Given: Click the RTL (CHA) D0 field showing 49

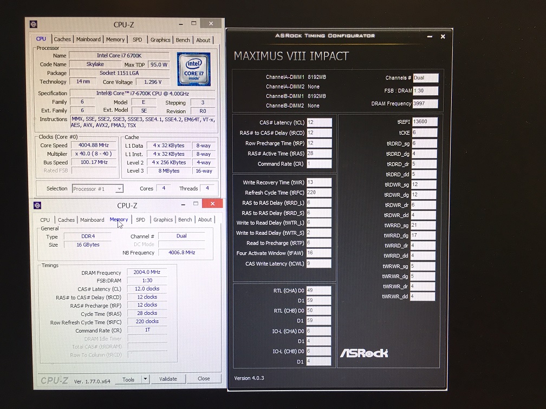Looking at the screenshot, I should pyautogui.click(x=319, y=290).
